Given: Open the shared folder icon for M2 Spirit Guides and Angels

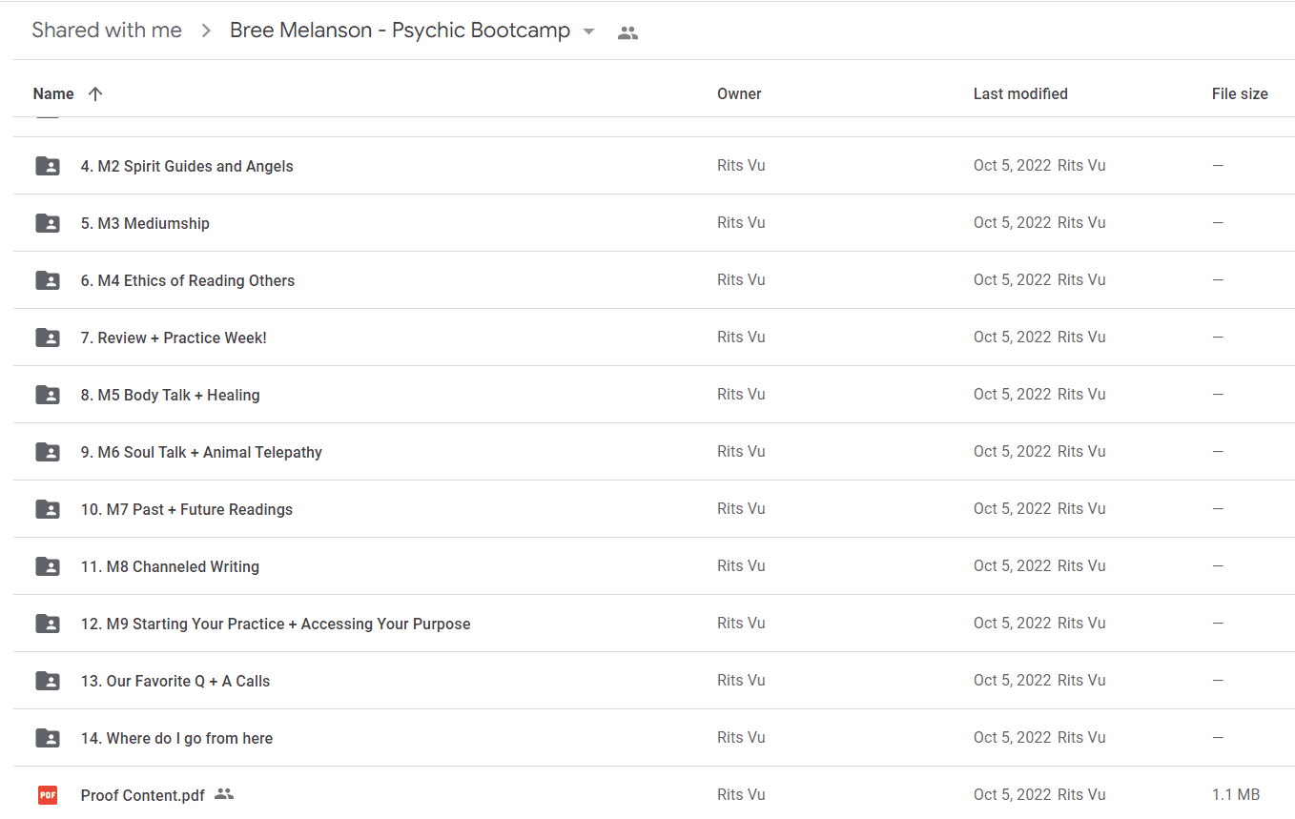Looking at the screenshot, I should tap(48, 166).
